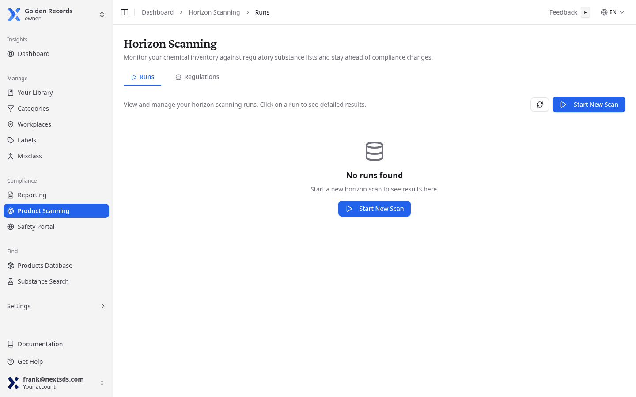Open the Products Database
Image resolution: width=636 pixels, height=397 pixels.
45,265
